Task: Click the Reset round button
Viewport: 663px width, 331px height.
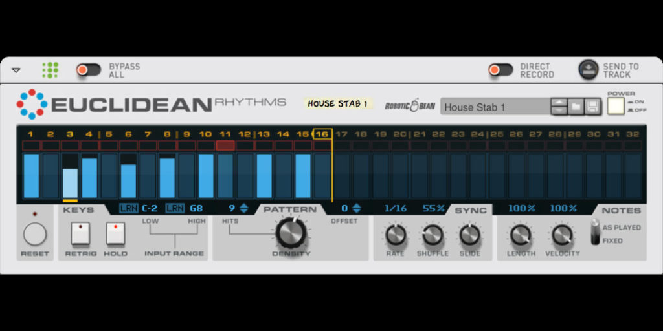Action: (x=35, y=234)
